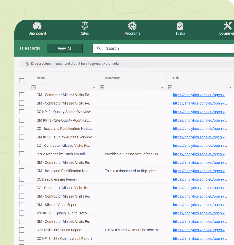Select 'Site Task Completion Report' name cell
This screenshot has height=245, width=234.
click(59, 230)
